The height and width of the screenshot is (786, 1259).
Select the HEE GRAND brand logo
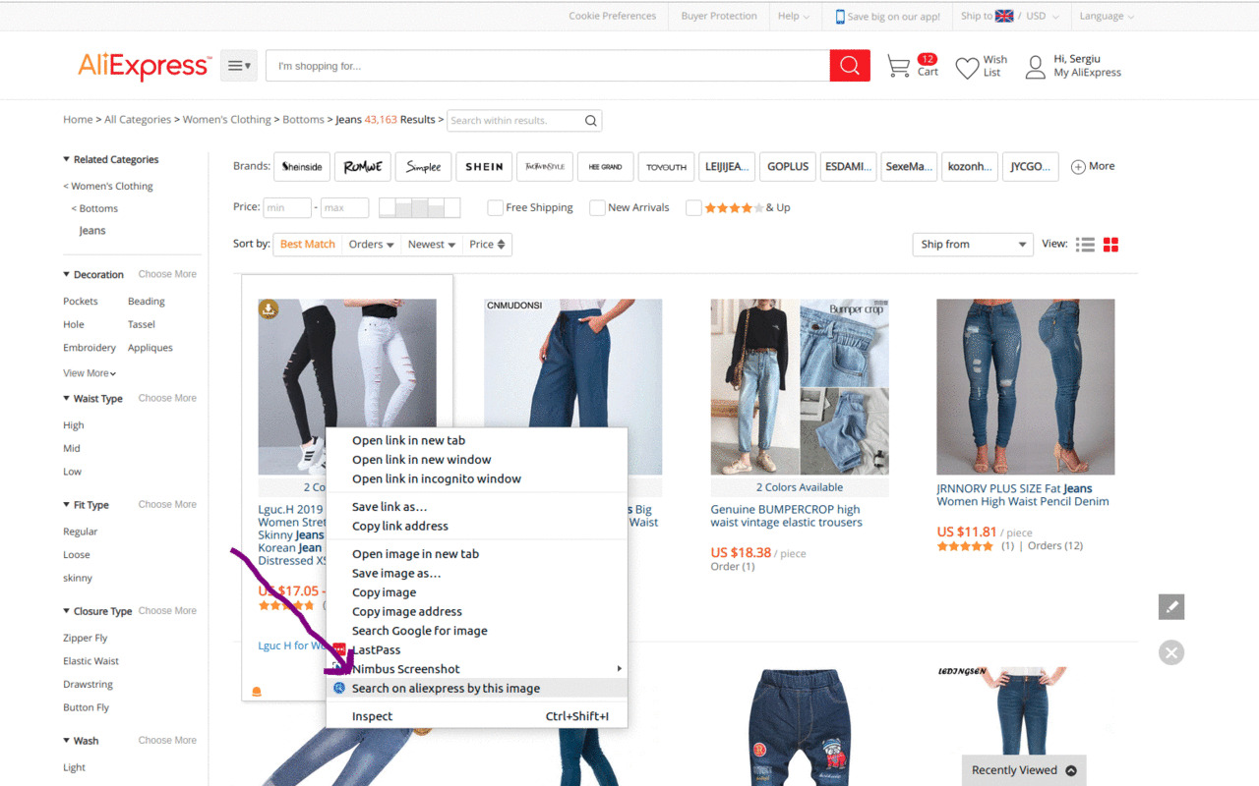coord(606,167)
